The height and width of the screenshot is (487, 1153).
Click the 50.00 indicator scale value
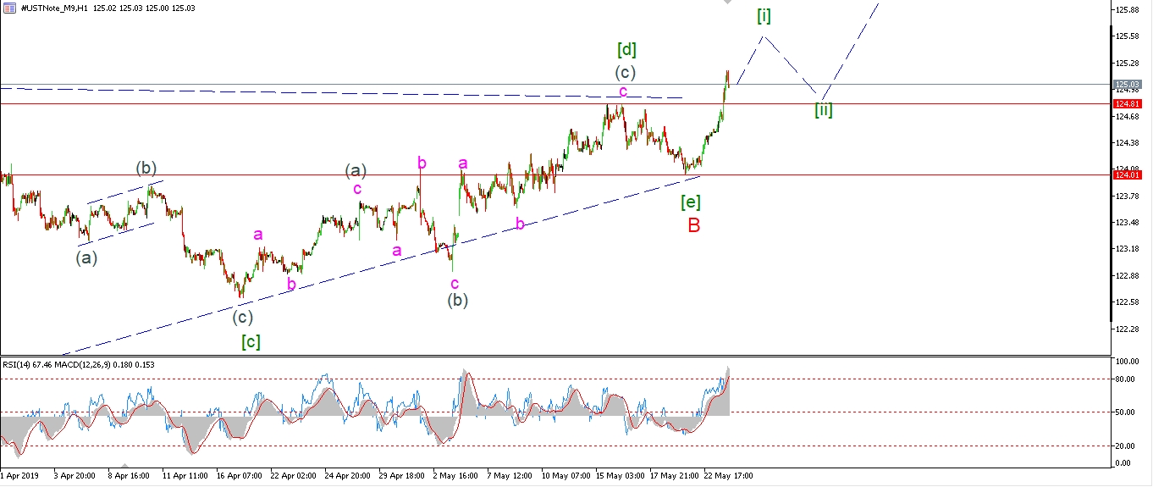point(1127,412)
